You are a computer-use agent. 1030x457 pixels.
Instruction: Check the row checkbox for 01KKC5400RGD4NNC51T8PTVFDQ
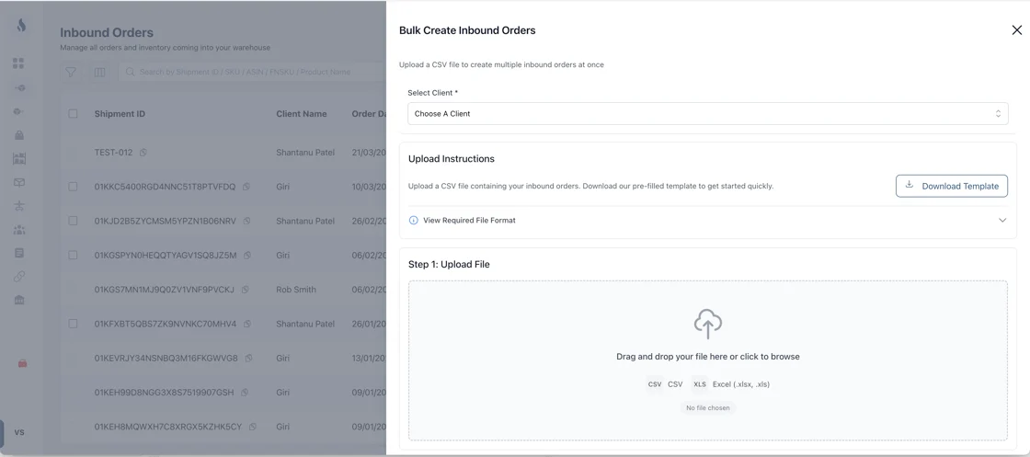click(x=73, y=187)
